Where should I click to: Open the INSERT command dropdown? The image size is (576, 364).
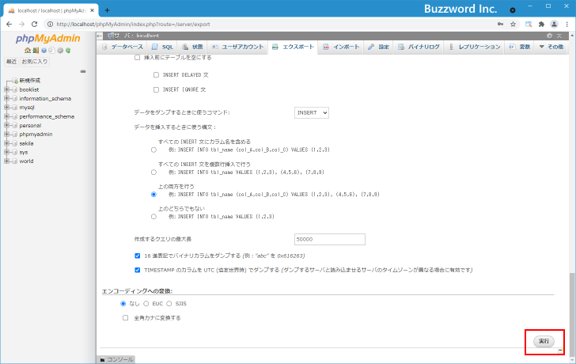click(312, 113)
